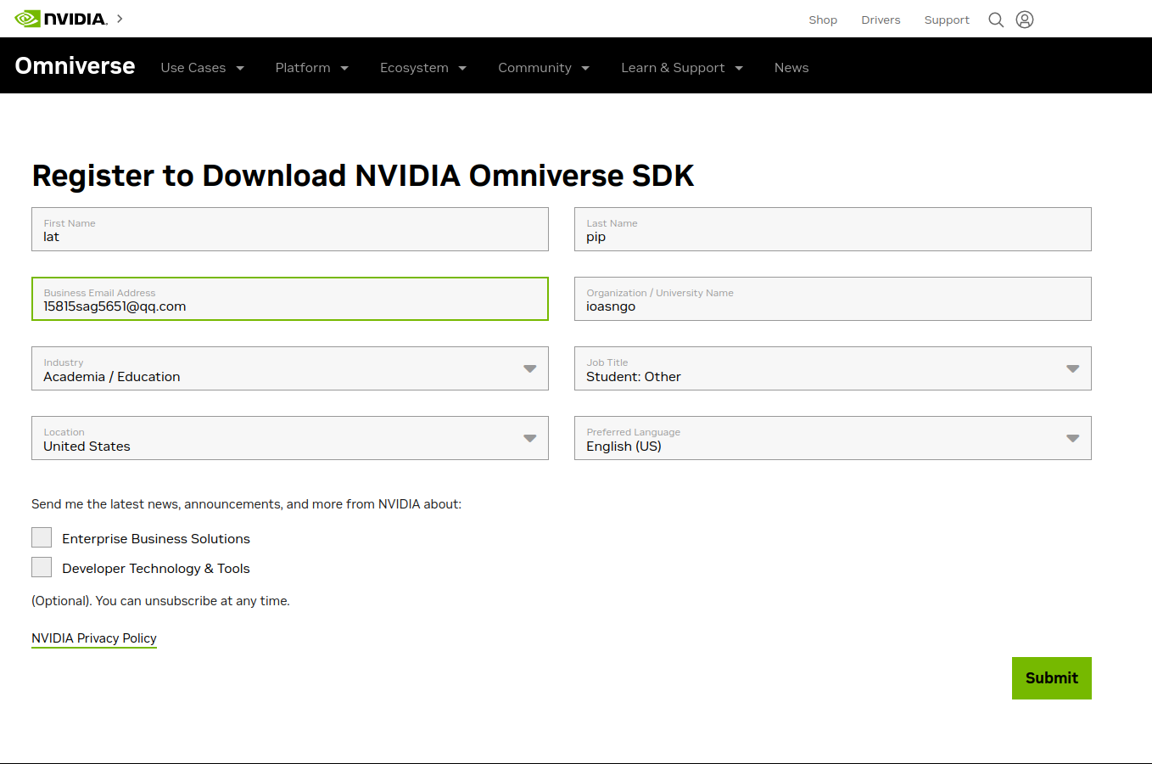Click the NVIDIA logo

point(61,19)
